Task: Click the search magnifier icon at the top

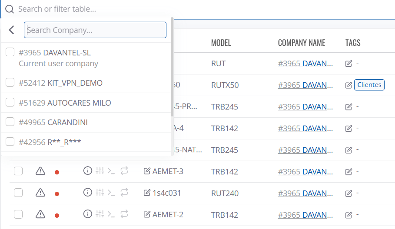Action: tap(10, 9)
